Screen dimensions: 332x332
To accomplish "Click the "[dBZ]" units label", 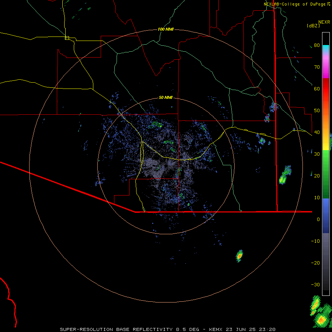I will click(x=313, y=26).
